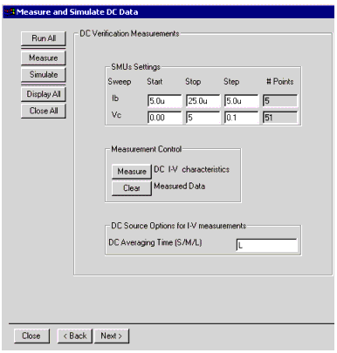Click the 'DC Verification Measurements' heading
This screenshot has width=337, height=353.
coord(129,34)
